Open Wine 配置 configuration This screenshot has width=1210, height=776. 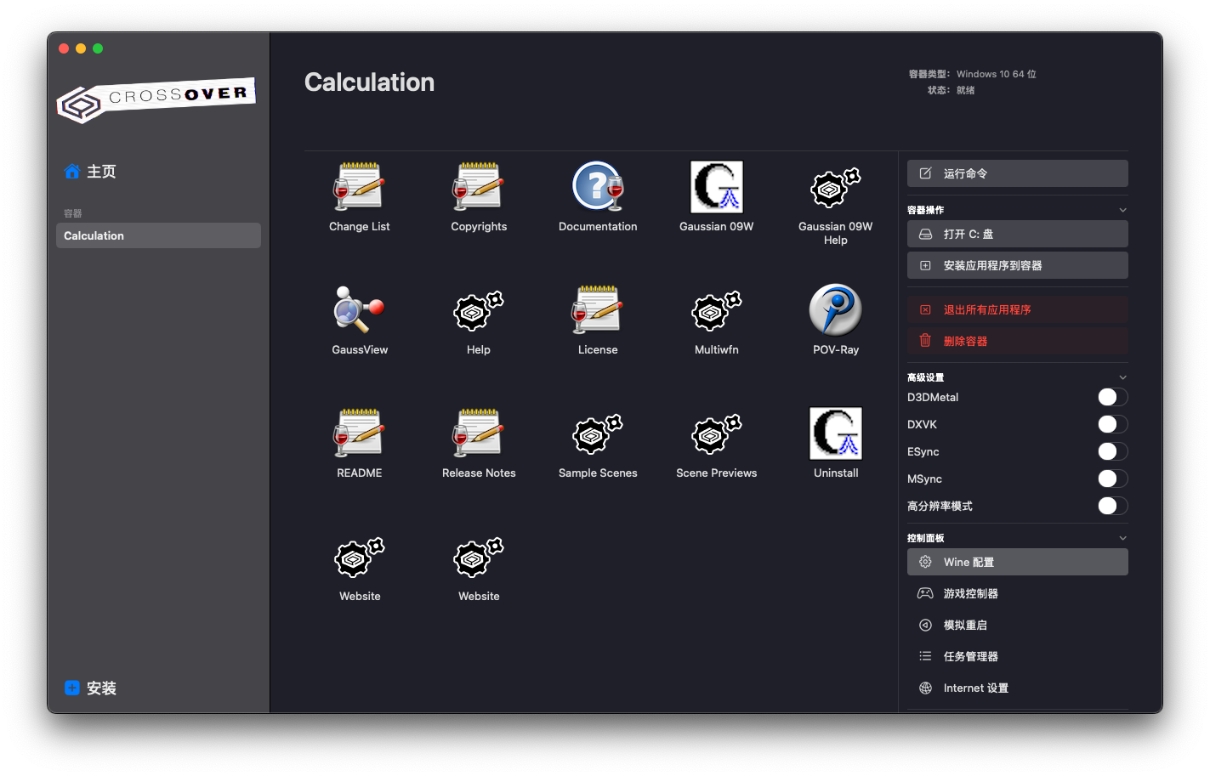click(1017, 562)
